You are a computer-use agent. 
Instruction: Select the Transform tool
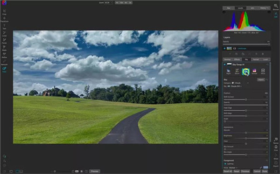4,19
